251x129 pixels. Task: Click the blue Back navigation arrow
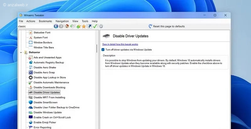pyautogui.click(x=56, y=26)
